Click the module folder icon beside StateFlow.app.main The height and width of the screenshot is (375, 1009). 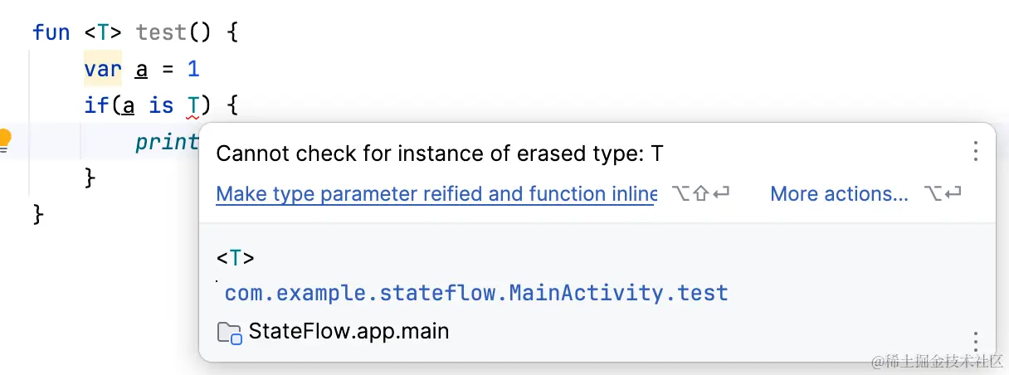tap(228, 334)
